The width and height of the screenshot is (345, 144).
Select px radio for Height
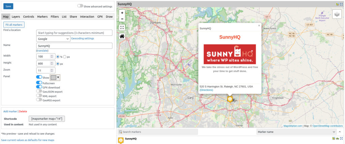tap(58, 64)
